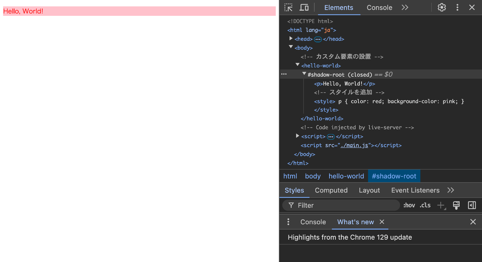Image resolution: width=482 pixels, height=262 pixels.
Task: Show more DevTools tabs next to Console
Action: pyautogui.click(x=405, y=8)
